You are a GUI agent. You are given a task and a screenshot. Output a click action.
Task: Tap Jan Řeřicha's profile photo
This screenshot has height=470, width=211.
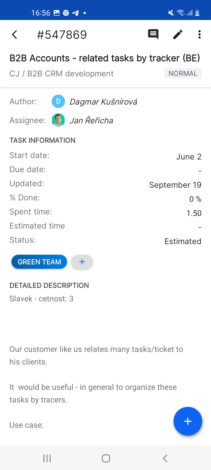point(58,120)
